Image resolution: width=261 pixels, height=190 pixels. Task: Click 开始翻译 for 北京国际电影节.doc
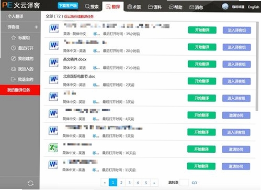point(202,81)
